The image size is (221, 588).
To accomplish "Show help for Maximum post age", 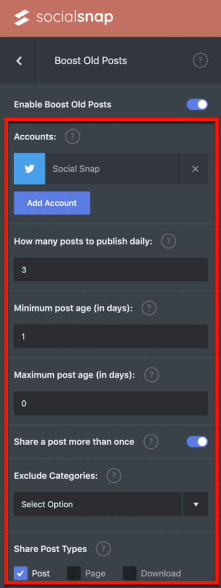I will point(152,375).
